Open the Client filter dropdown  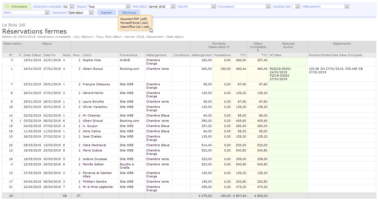click(47, 13)
